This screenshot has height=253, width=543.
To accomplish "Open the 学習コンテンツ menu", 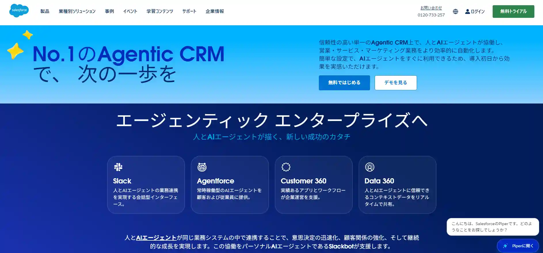I will tap(160, 11).
